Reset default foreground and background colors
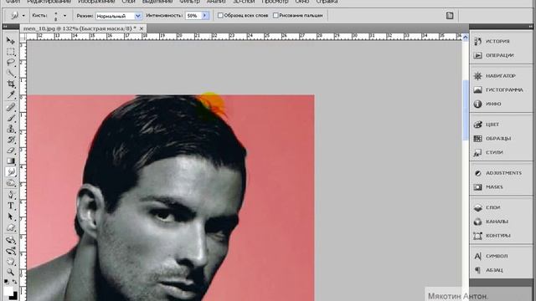 pos(7,282)
